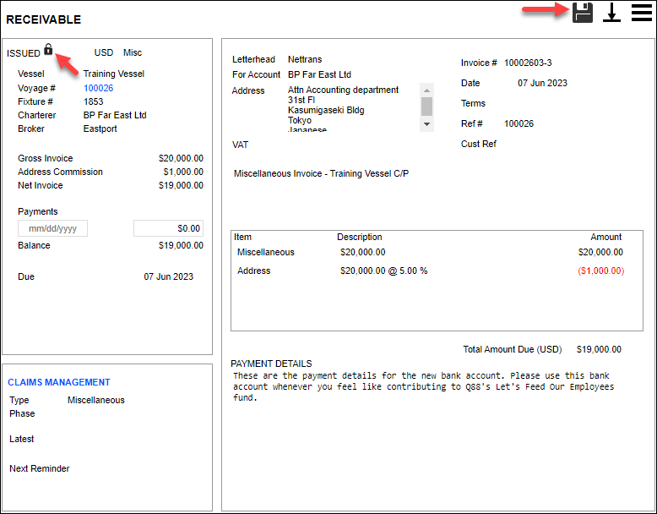Image resolution: width=657 pixels, height=514 pixels.
Task: Click the address scrollbar thumb
Action: click(x=426, y=106)
